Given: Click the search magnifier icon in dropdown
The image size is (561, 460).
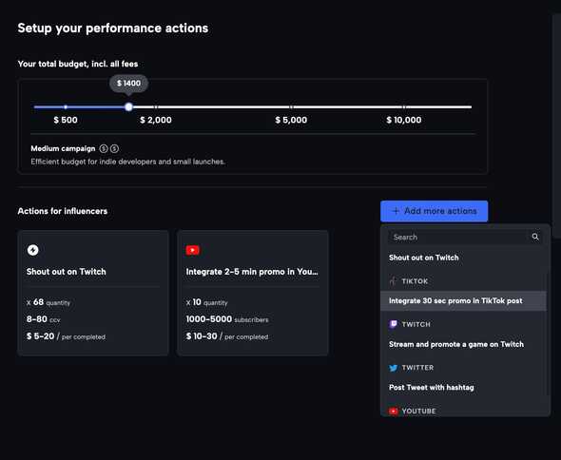Looking at the screenshot, I should [535, 237].
